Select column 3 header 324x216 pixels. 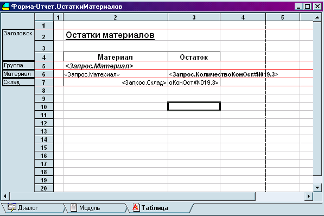coord(194,17)
